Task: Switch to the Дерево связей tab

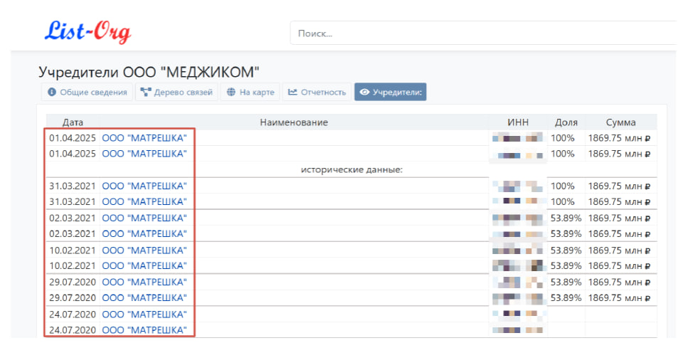Action: pos(176,93)
